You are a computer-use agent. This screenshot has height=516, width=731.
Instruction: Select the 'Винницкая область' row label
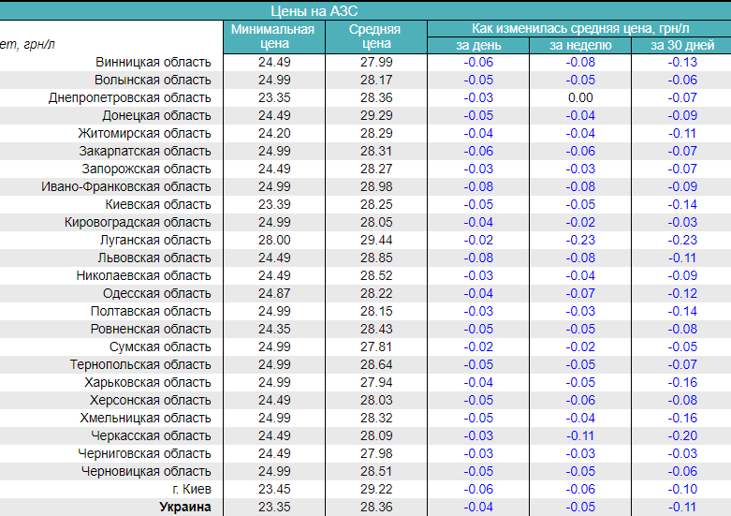pos(154,62)
